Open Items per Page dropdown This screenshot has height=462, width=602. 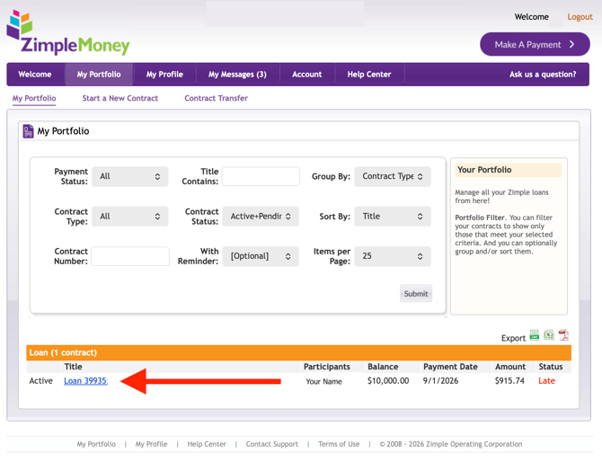click(393, 256)
